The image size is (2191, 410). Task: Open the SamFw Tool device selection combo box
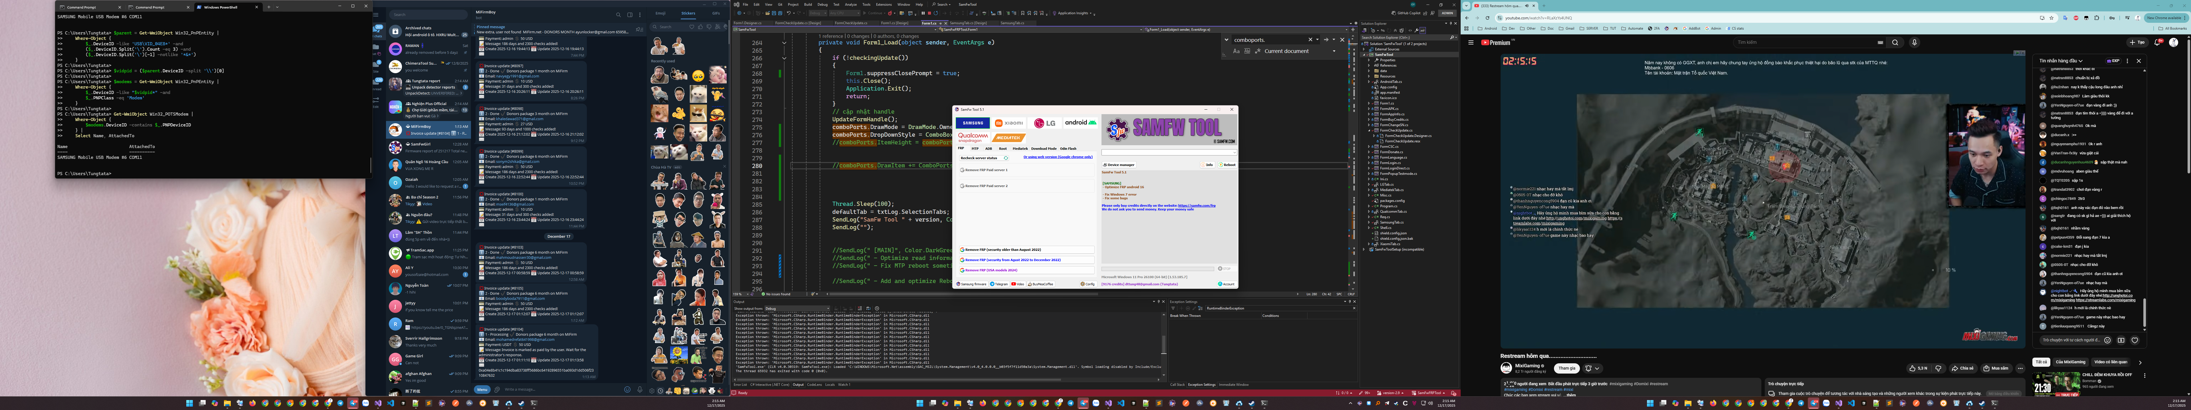[x=1169, y=153]
